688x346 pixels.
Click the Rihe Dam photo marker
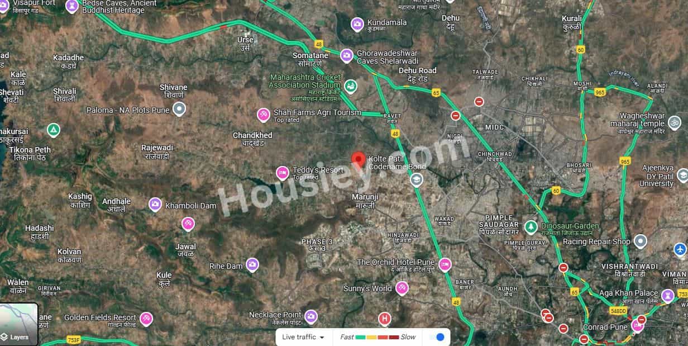(252, 265)
